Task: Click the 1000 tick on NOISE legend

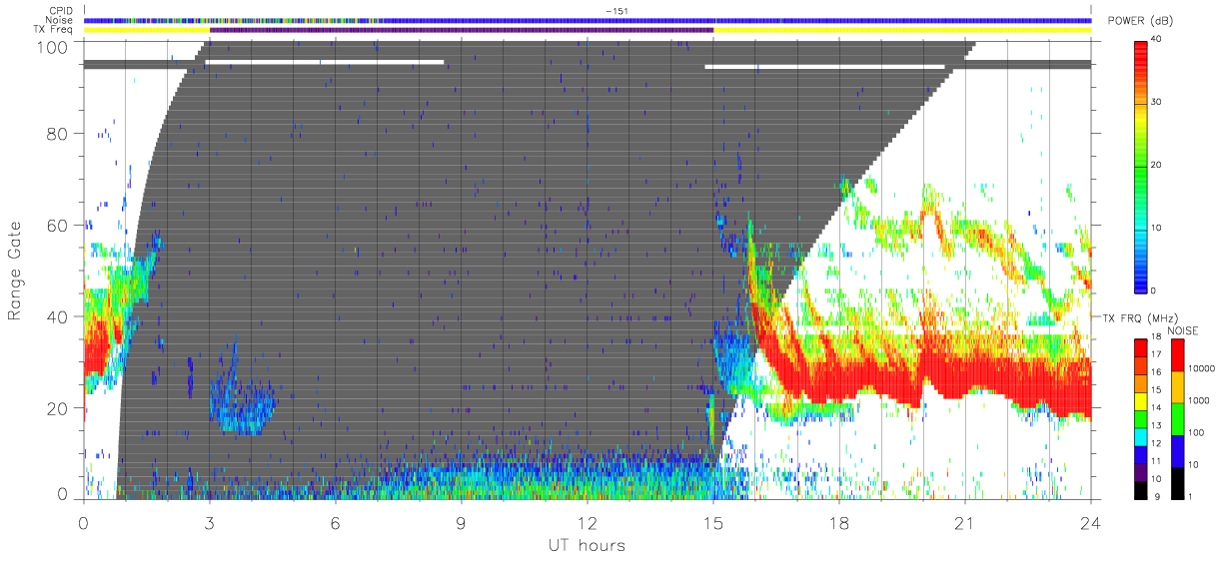Action: click(1197, 401)
